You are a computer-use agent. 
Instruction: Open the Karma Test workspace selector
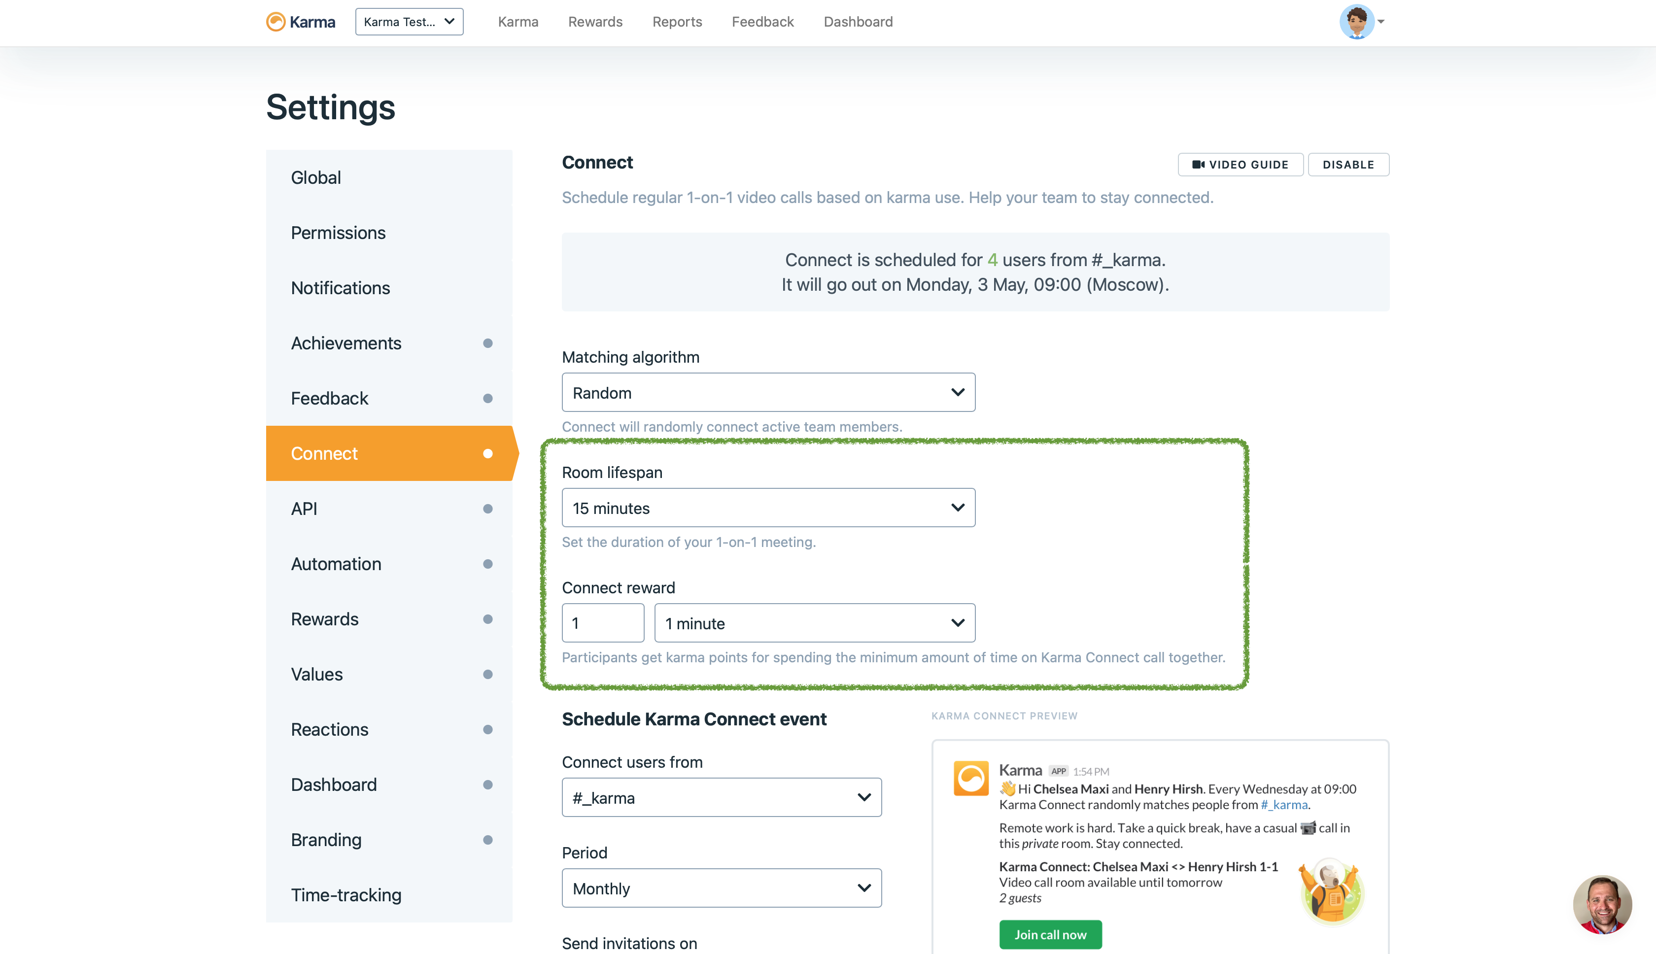(x=409, y=22)
